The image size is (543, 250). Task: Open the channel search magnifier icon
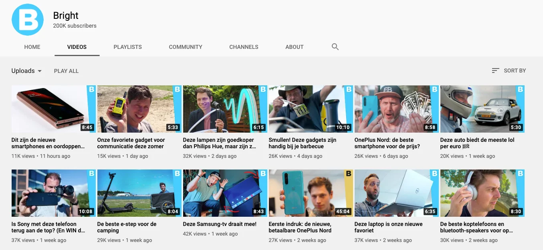tap(335, 47)
